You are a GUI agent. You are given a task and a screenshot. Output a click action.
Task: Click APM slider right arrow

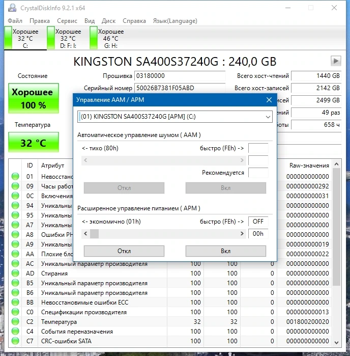[x=242, y=234]
